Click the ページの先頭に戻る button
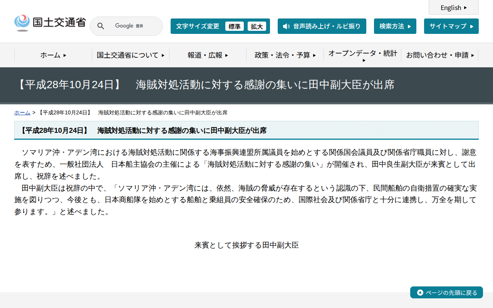 pos(446,293)
